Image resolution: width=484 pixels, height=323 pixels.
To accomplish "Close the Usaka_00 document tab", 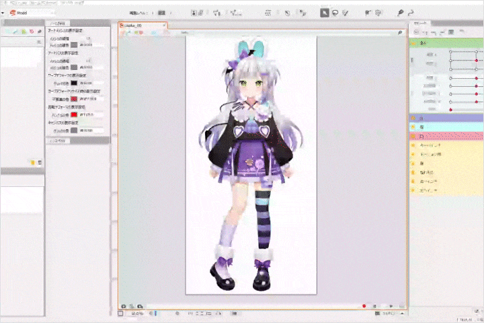I will tap(164, 26).
